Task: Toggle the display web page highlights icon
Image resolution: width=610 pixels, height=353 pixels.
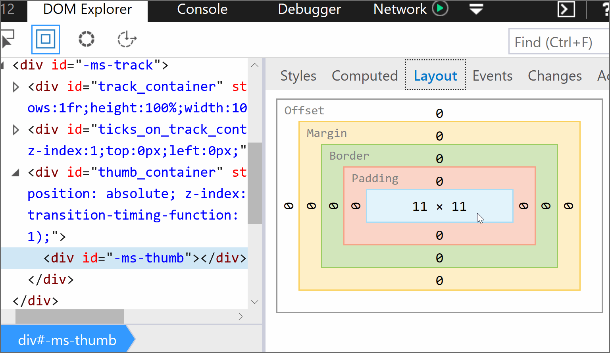Action: click(46, 39)
